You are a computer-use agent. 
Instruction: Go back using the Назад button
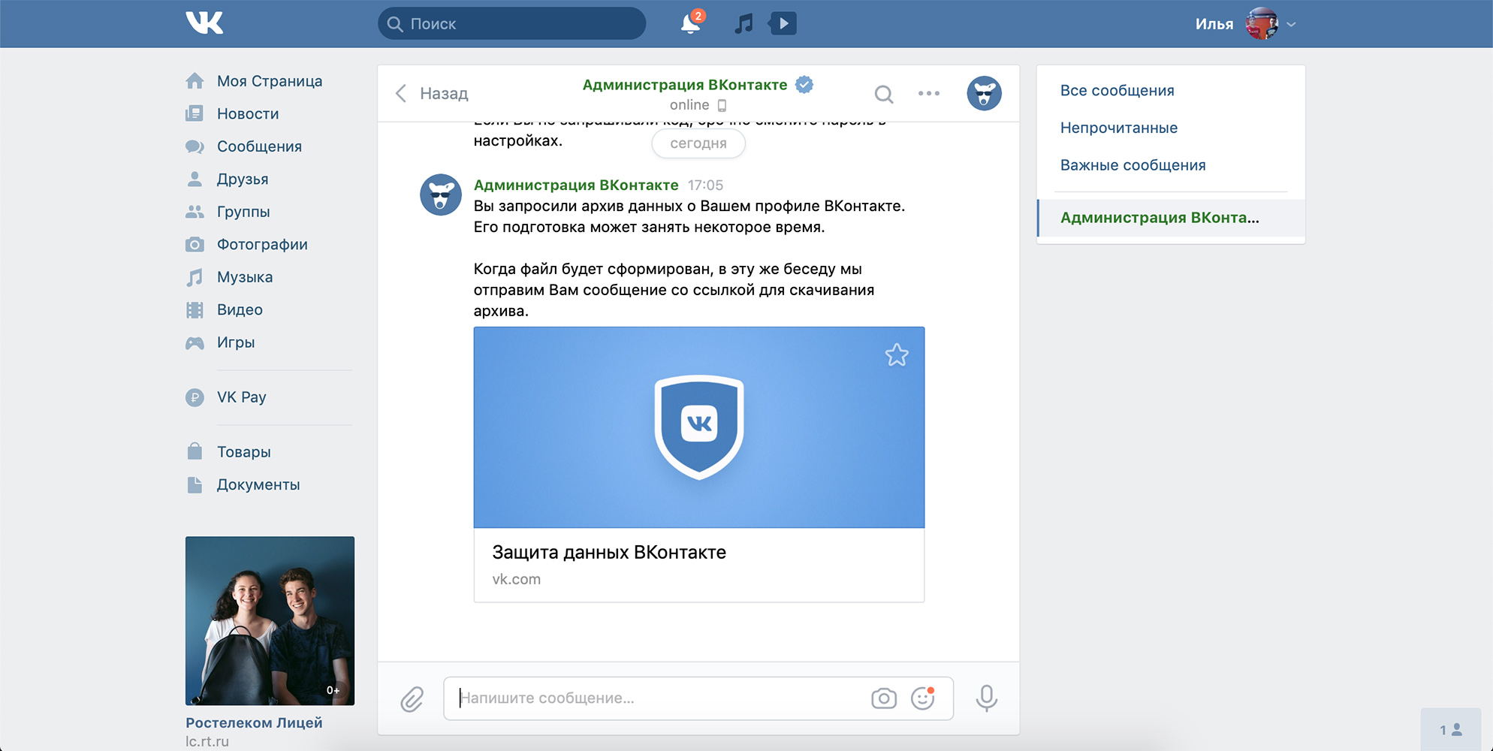click(x=432, y=94)
